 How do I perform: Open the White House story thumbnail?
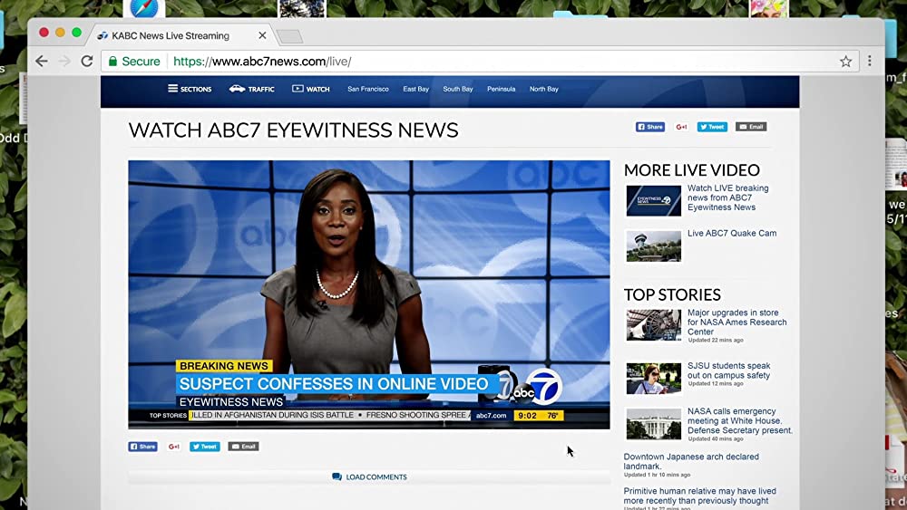pyautogui.click(x=654, y=424)
